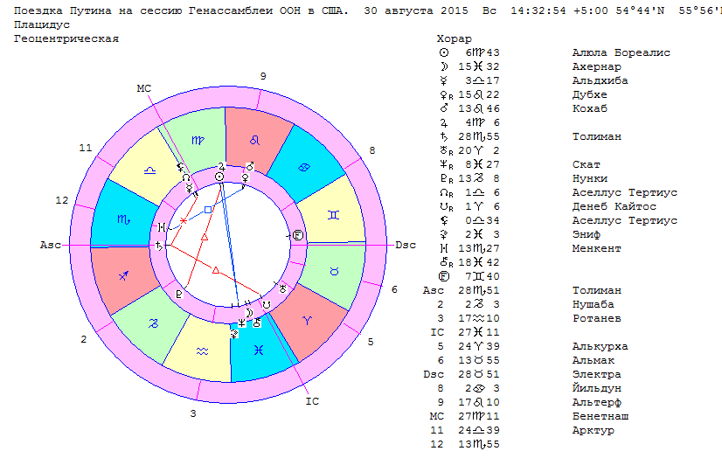Click the Asc label left of the wheel
The image size is (722, 472).
(50, 245)
